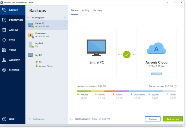Screen dimensions: 186x128
Task: Click the Others 3.5 GB legend entry
Action: pyautogui.click(x=171, y=96)
